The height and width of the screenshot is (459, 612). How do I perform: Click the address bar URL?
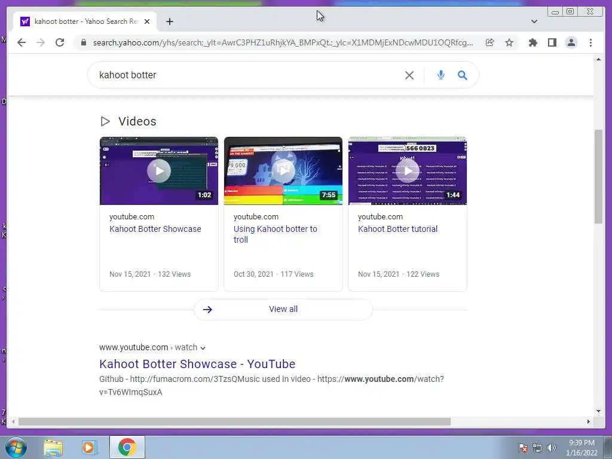click(x=283, y=42)
